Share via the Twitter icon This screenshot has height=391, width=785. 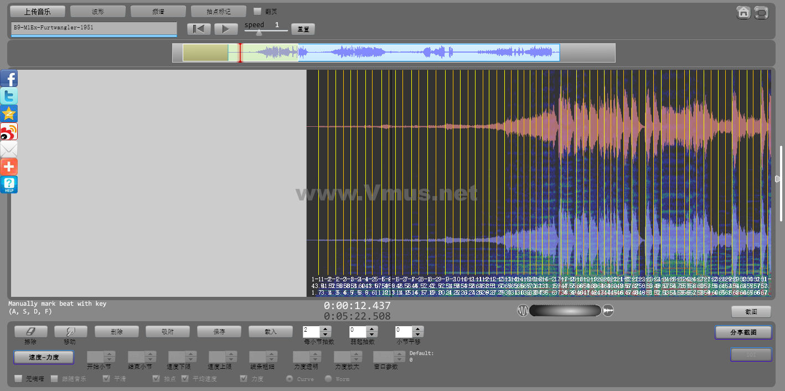pyautogui.click(x=9, y=96)
